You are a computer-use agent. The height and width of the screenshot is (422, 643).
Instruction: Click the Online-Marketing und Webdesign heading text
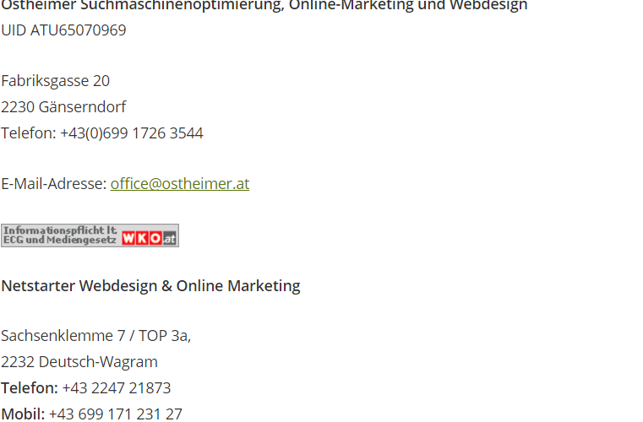click(x=408, y=6)
